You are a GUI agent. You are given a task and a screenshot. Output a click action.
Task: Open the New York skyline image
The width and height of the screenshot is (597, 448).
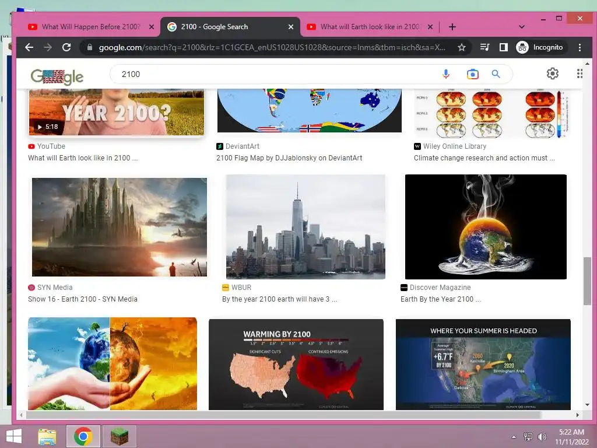[x=305, y=227]
